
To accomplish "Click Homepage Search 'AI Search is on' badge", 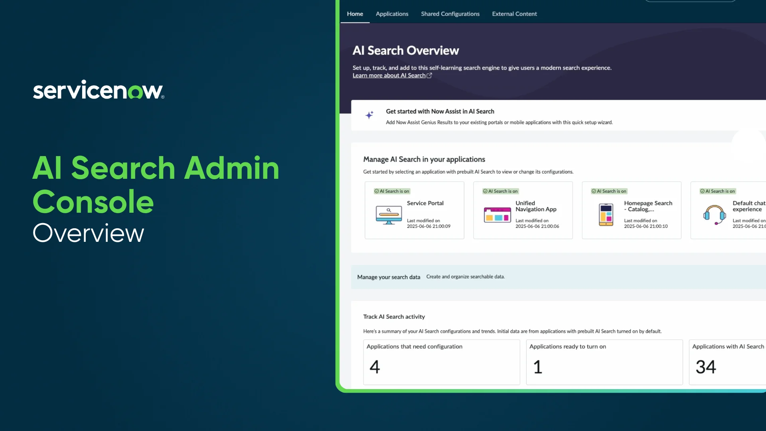I will (x=609, y=191).
